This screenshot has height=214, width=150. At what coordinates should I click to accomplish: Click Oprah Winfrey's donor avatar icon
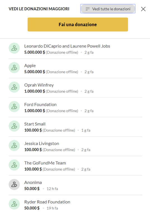click(14, 87)
